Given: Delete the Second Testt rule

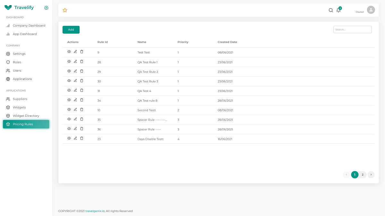Looking at the screenshot, I should [x=82, y=109].
